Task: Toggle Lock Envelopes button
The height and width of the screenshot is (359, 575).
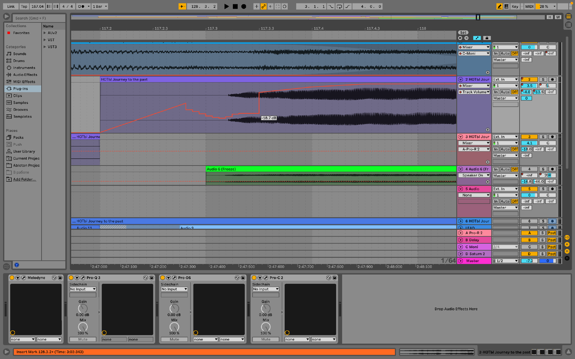Action: [x=486, y=38]
